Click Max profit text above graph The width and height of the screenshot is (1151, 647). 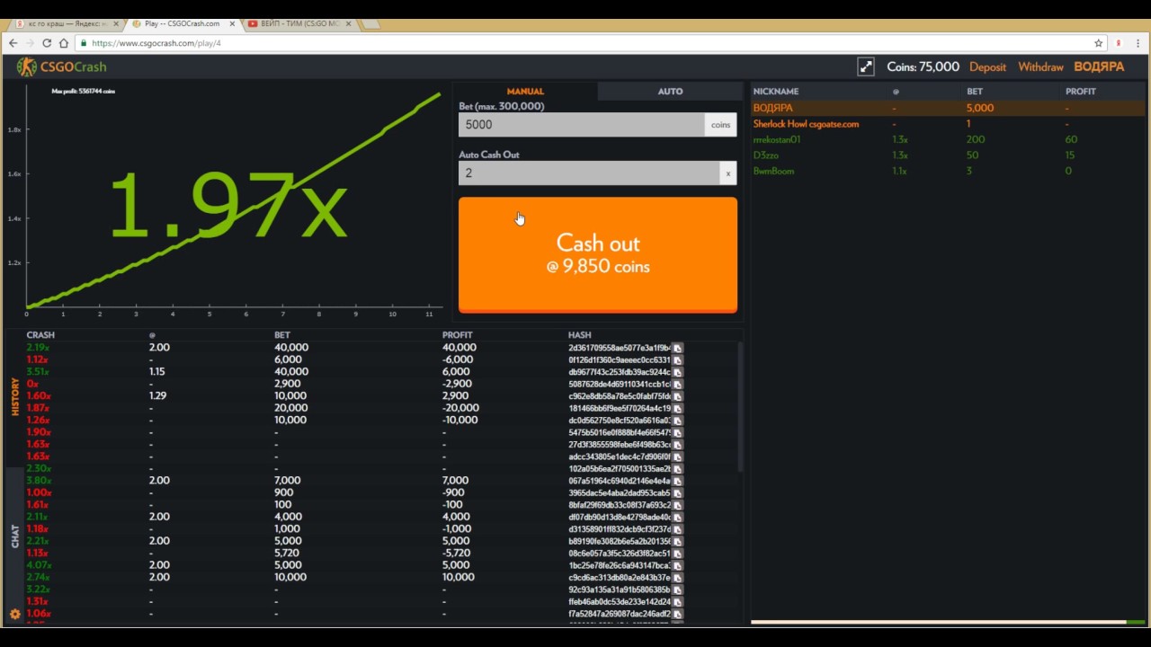click(x=83, y=91)
